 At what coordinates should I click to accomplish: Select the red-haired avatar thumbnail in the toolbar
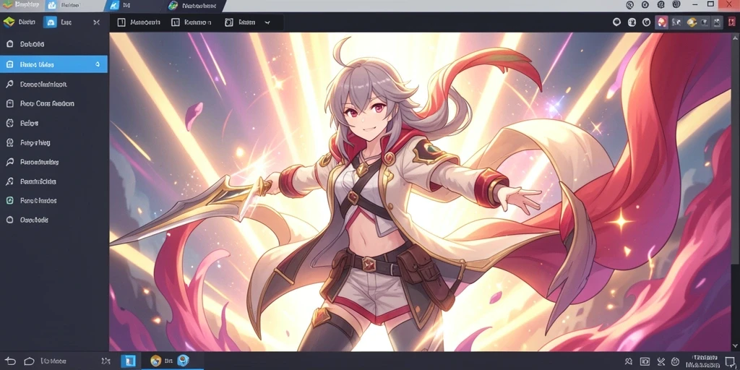[662, 22]
